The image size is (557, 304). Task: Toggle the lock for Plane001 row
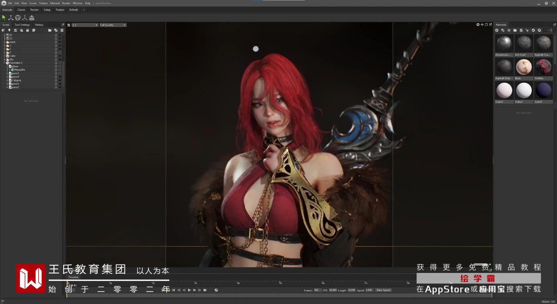[56, 70]
